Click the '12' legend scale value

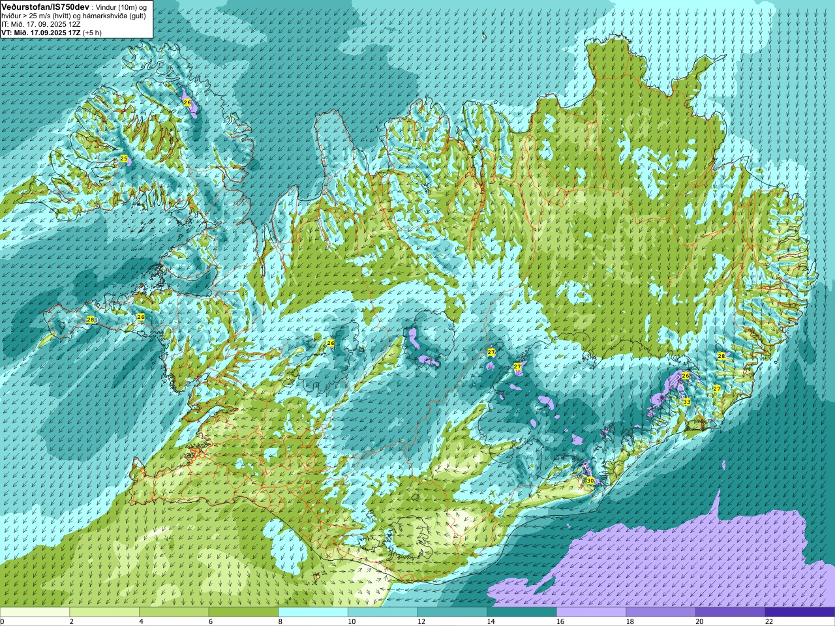click(x=421, y=621)
